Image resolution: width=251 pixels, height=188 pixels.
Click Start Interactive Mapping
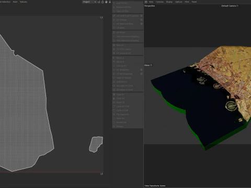point(128,37)
